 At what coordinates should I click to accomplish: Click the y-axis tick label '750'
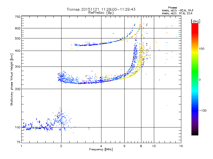pyautogui.click(x=18, y=17)
